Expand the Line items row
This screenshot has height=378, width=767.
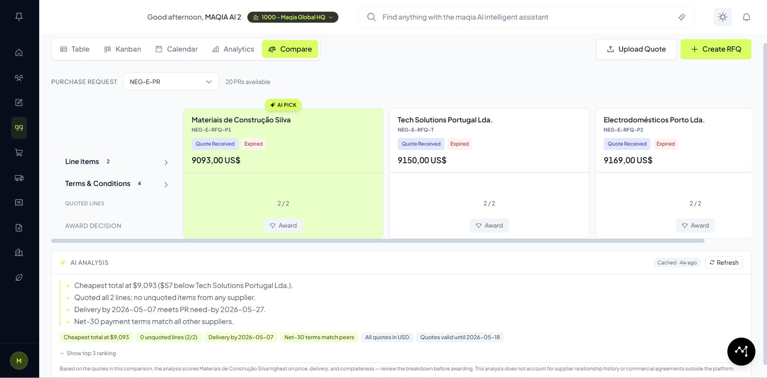[116, 162]
